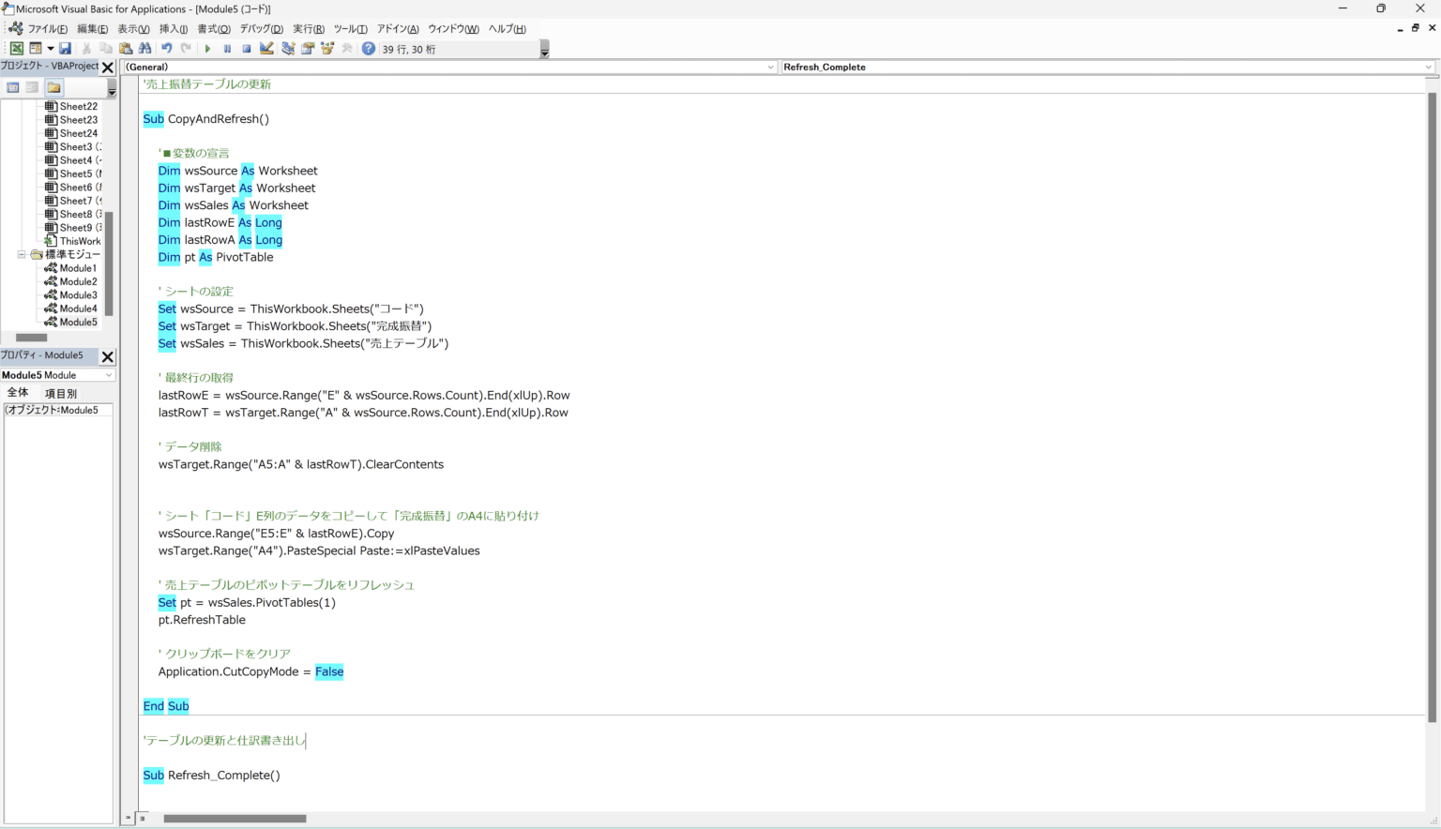Run the macro with the green play icon

(x=207, y=49)
